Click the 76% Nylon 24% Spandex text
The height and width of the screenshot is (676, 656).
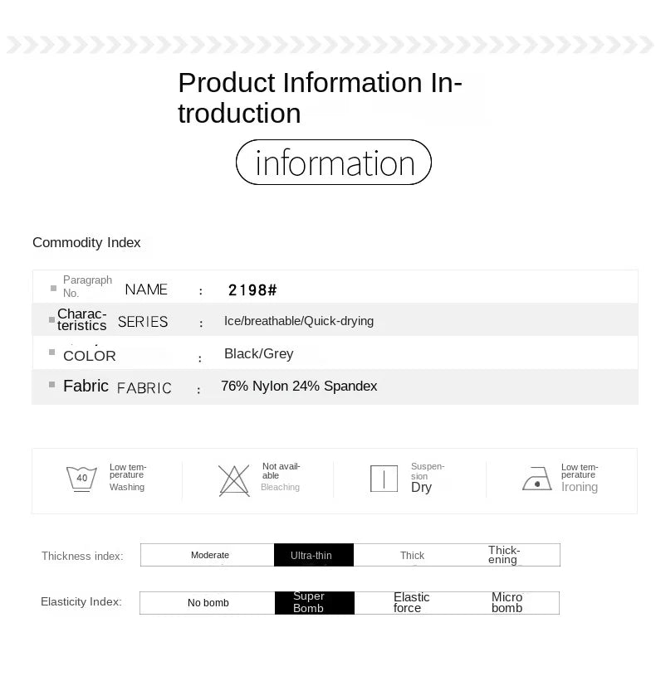point(299,386)
